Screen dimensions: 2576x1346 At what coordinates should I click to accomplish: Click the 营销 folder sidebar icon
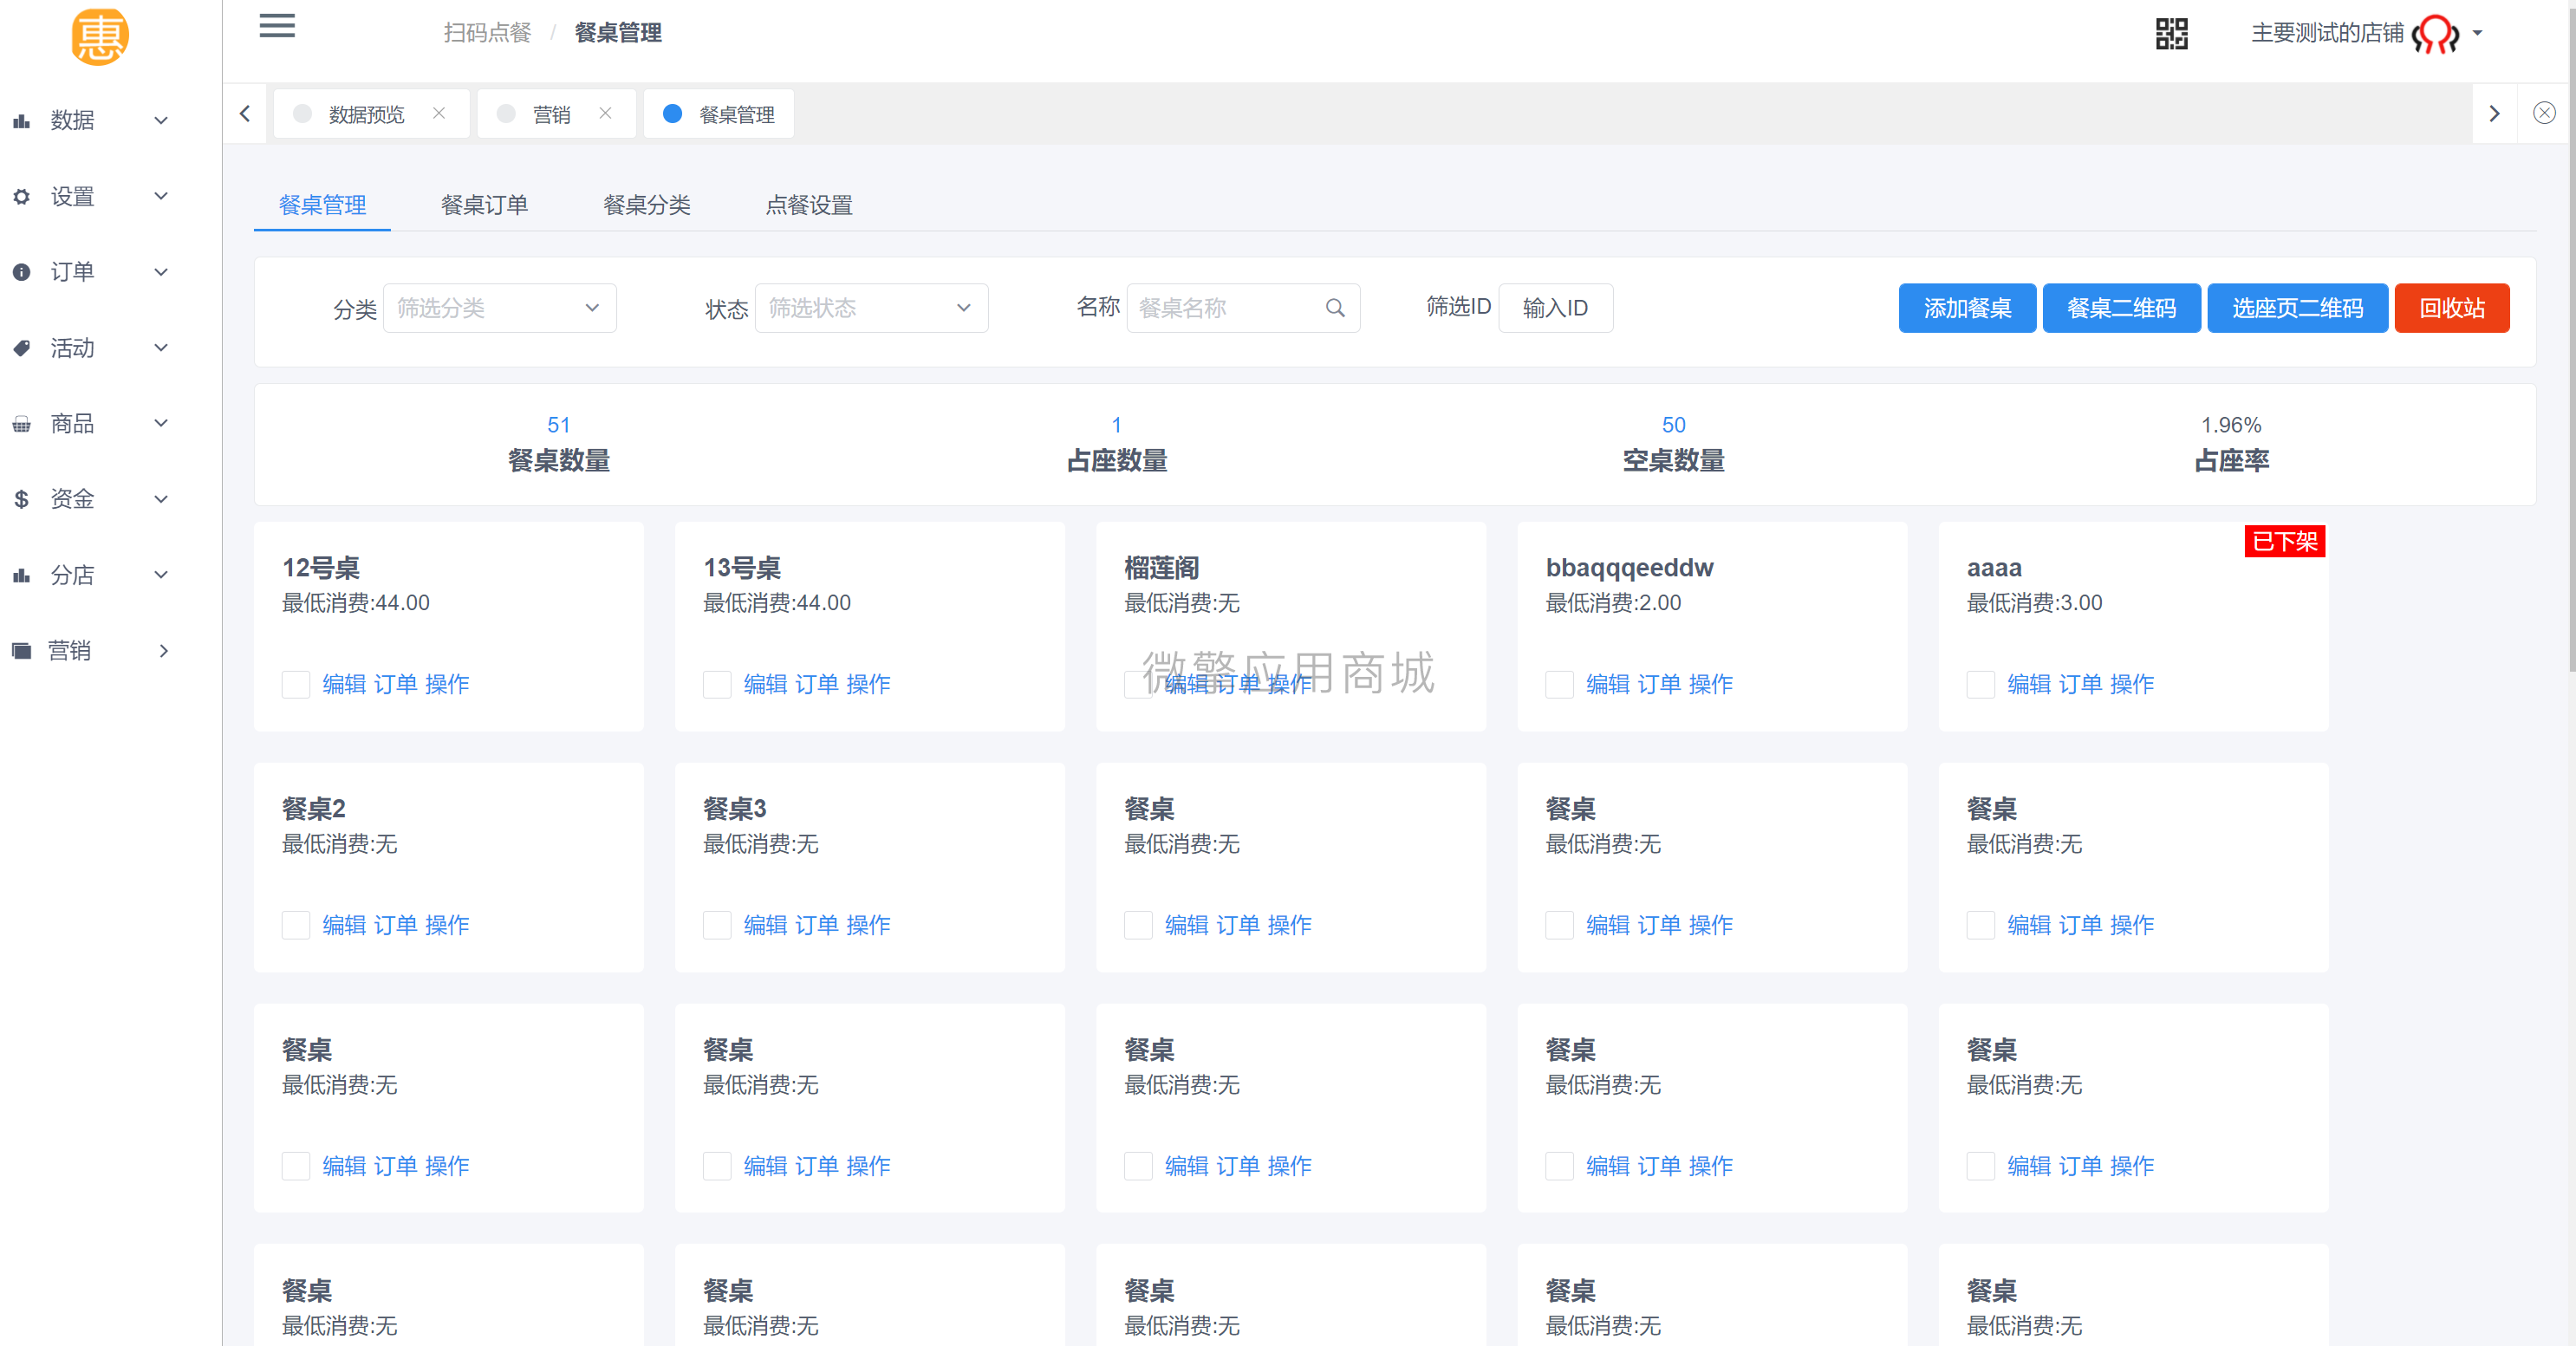(21, 651)
